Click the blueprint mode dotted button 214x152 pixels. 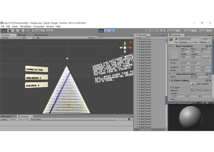point(204,57)
